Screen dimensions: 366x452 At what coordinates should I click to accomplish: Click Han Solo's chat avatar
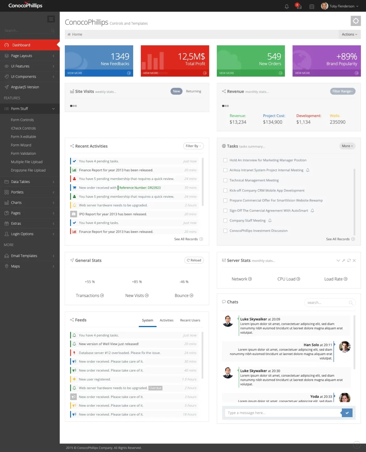345,347
